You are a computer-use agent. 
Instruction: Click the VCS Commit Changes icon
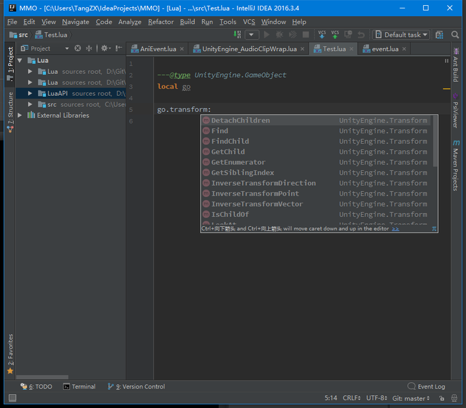(335, 34)
